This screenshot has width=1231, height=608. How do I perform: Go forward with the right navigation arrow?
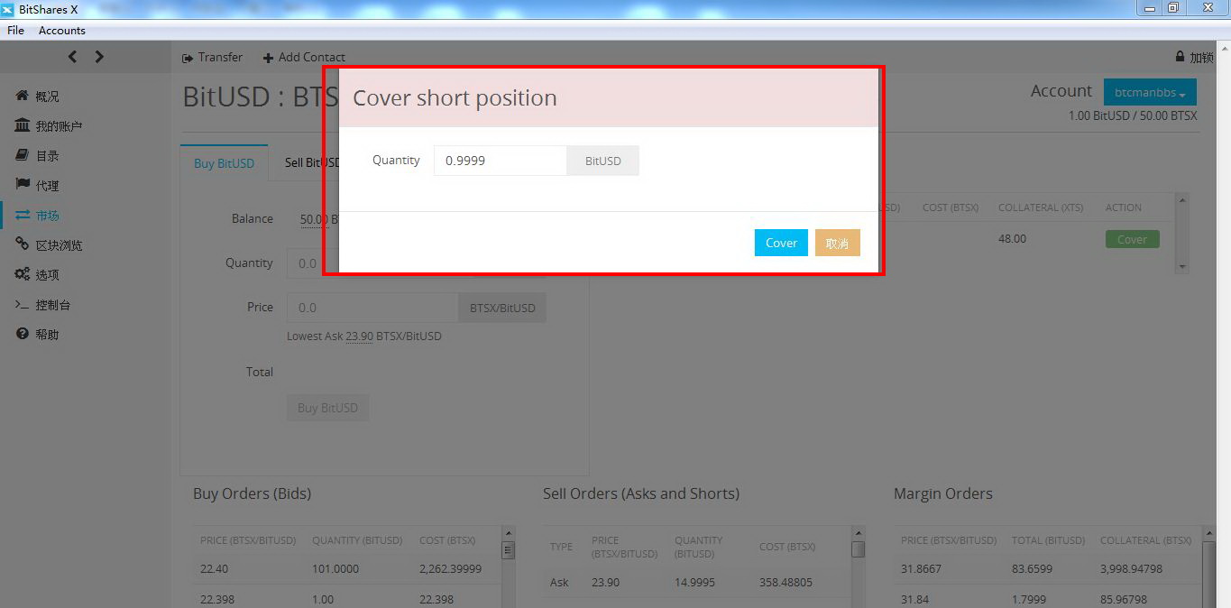(x=99, y=57)
